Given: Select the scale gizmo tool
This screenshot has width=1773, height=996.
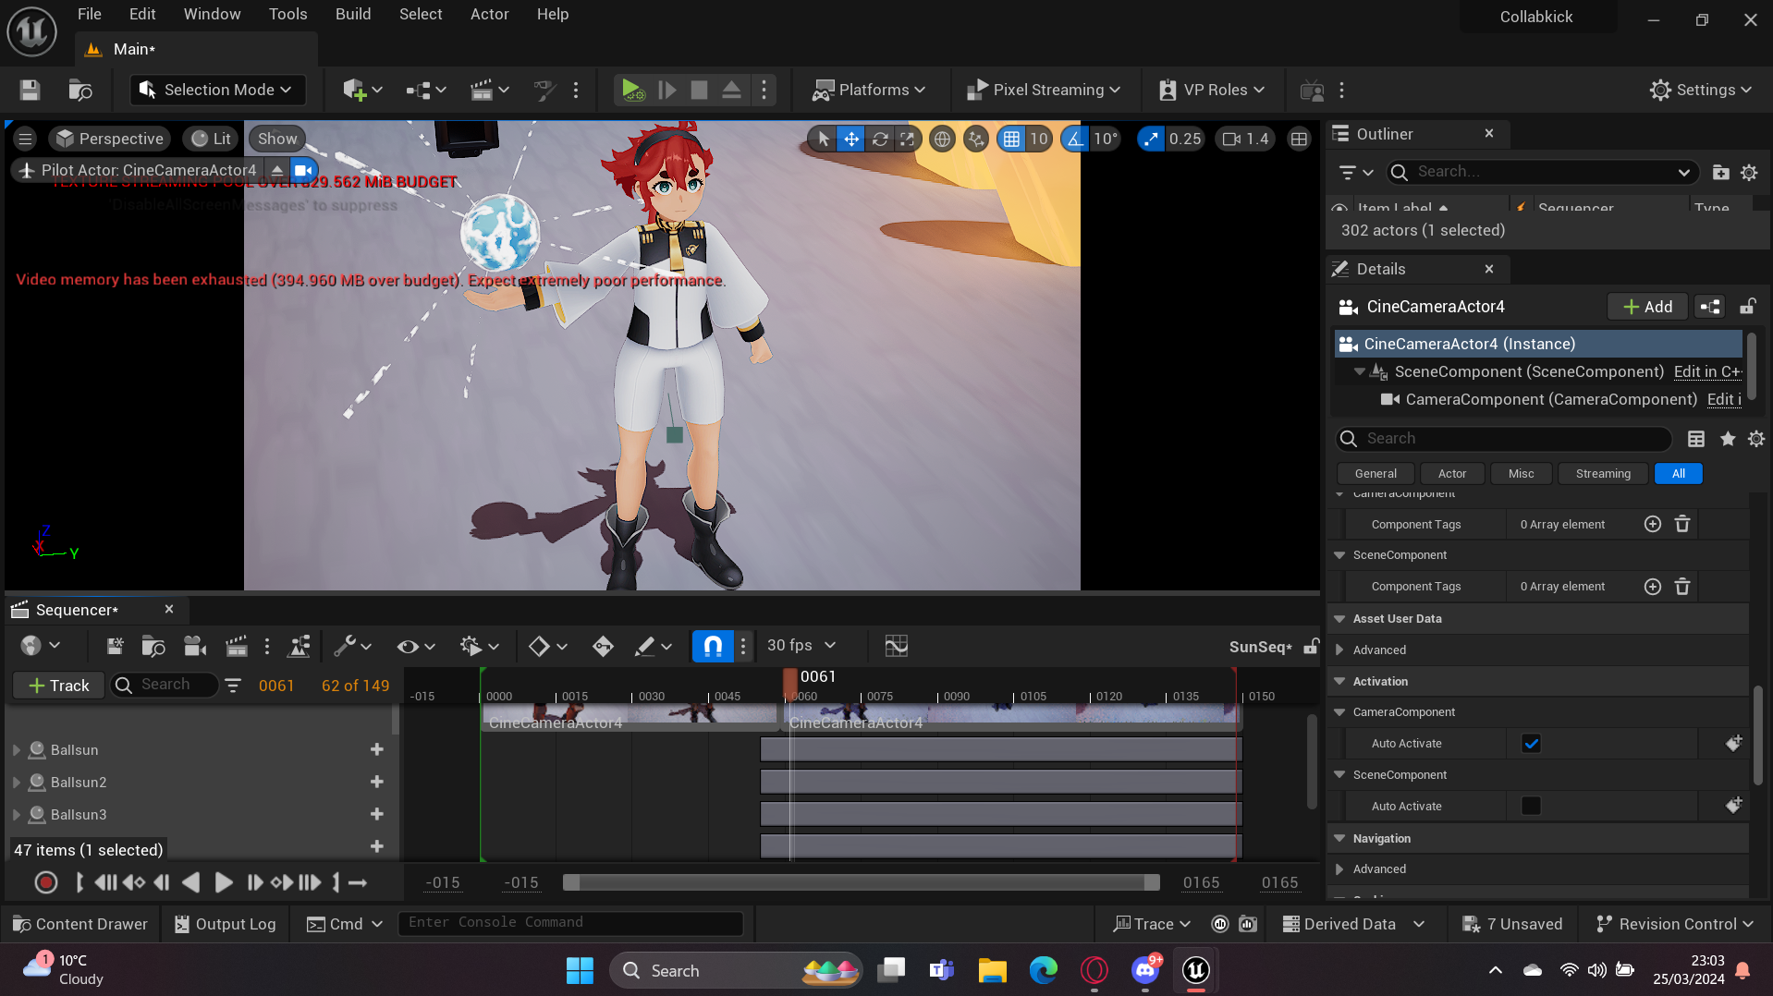Looking at the screenshot, I should click(x=908, y=139).
